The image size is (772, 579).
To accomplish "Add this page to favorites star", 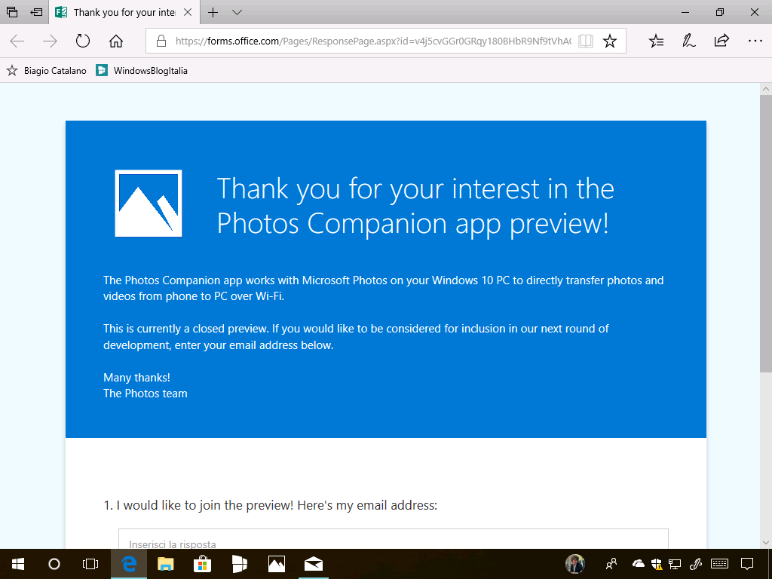I will pos(609,41).
